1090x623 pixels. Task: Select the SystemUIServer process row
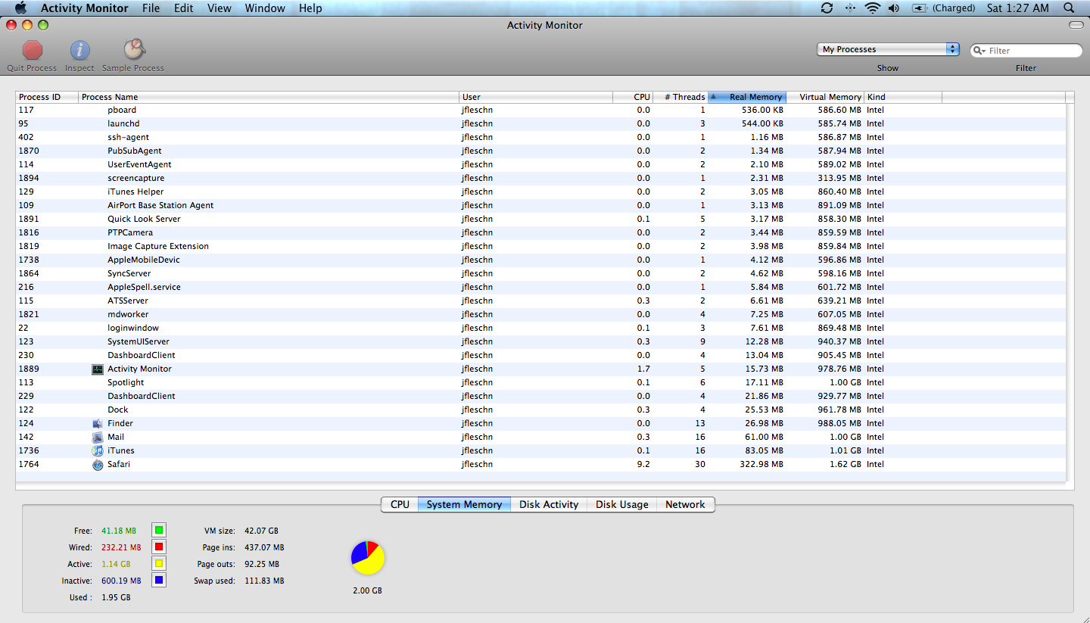click(540, 342)
